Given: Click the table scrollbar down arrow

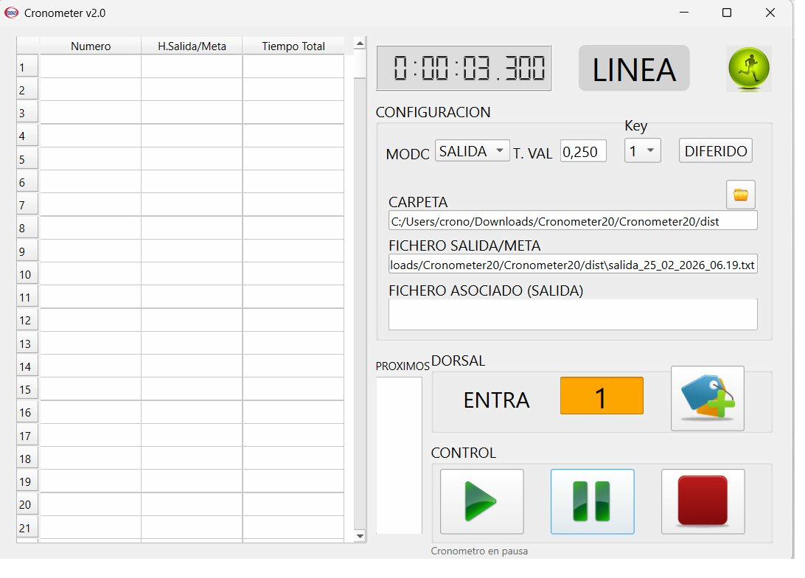Looking at the screenshot, I should click(360, 537).
